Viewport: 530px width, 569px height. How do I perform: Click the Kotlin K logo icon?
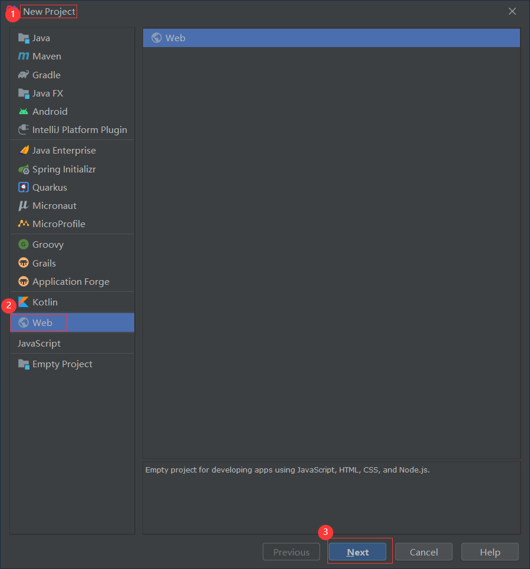point(24,302)
